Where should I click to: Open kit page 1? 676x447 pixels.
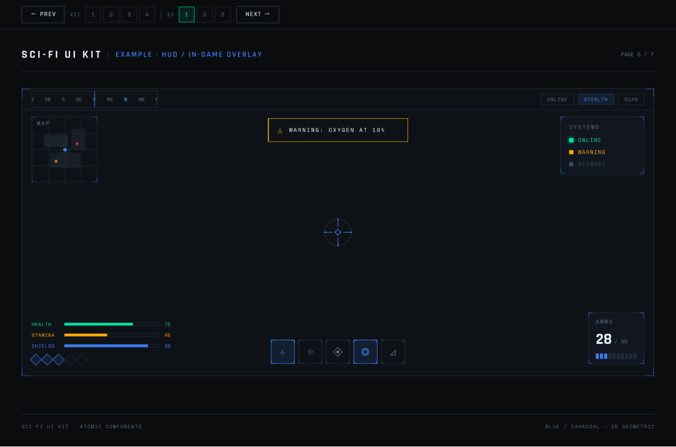pos(93,14)
